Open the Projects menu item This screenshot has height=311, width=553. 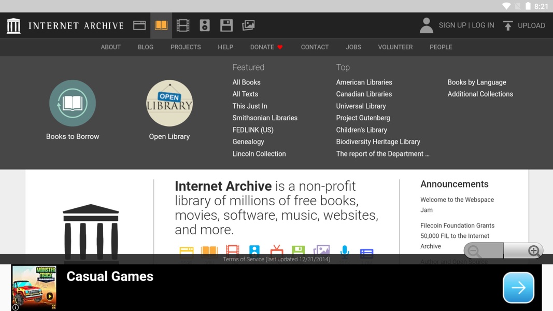click(186, 47)
